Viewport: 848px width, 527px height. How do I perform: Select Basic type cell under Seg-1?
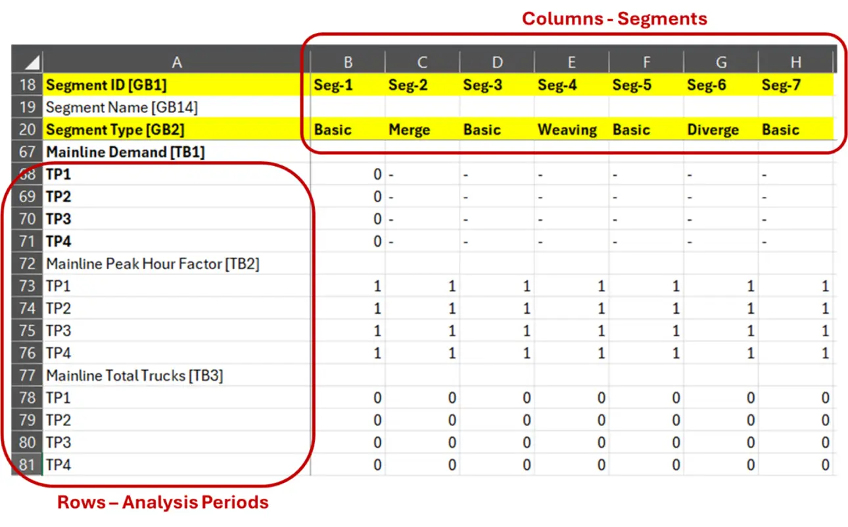pyautogui.click(x=348, y=129)
